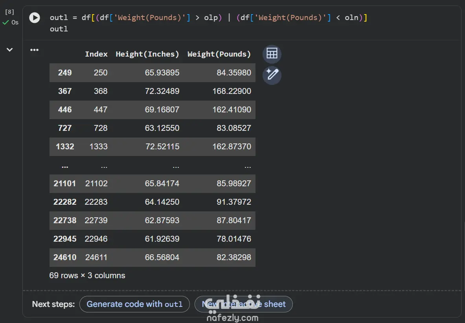Viewport: 465px width, 323px height.
Task: Click the 69 rows × 3 columns summary
Action: (x=87, y=275)
